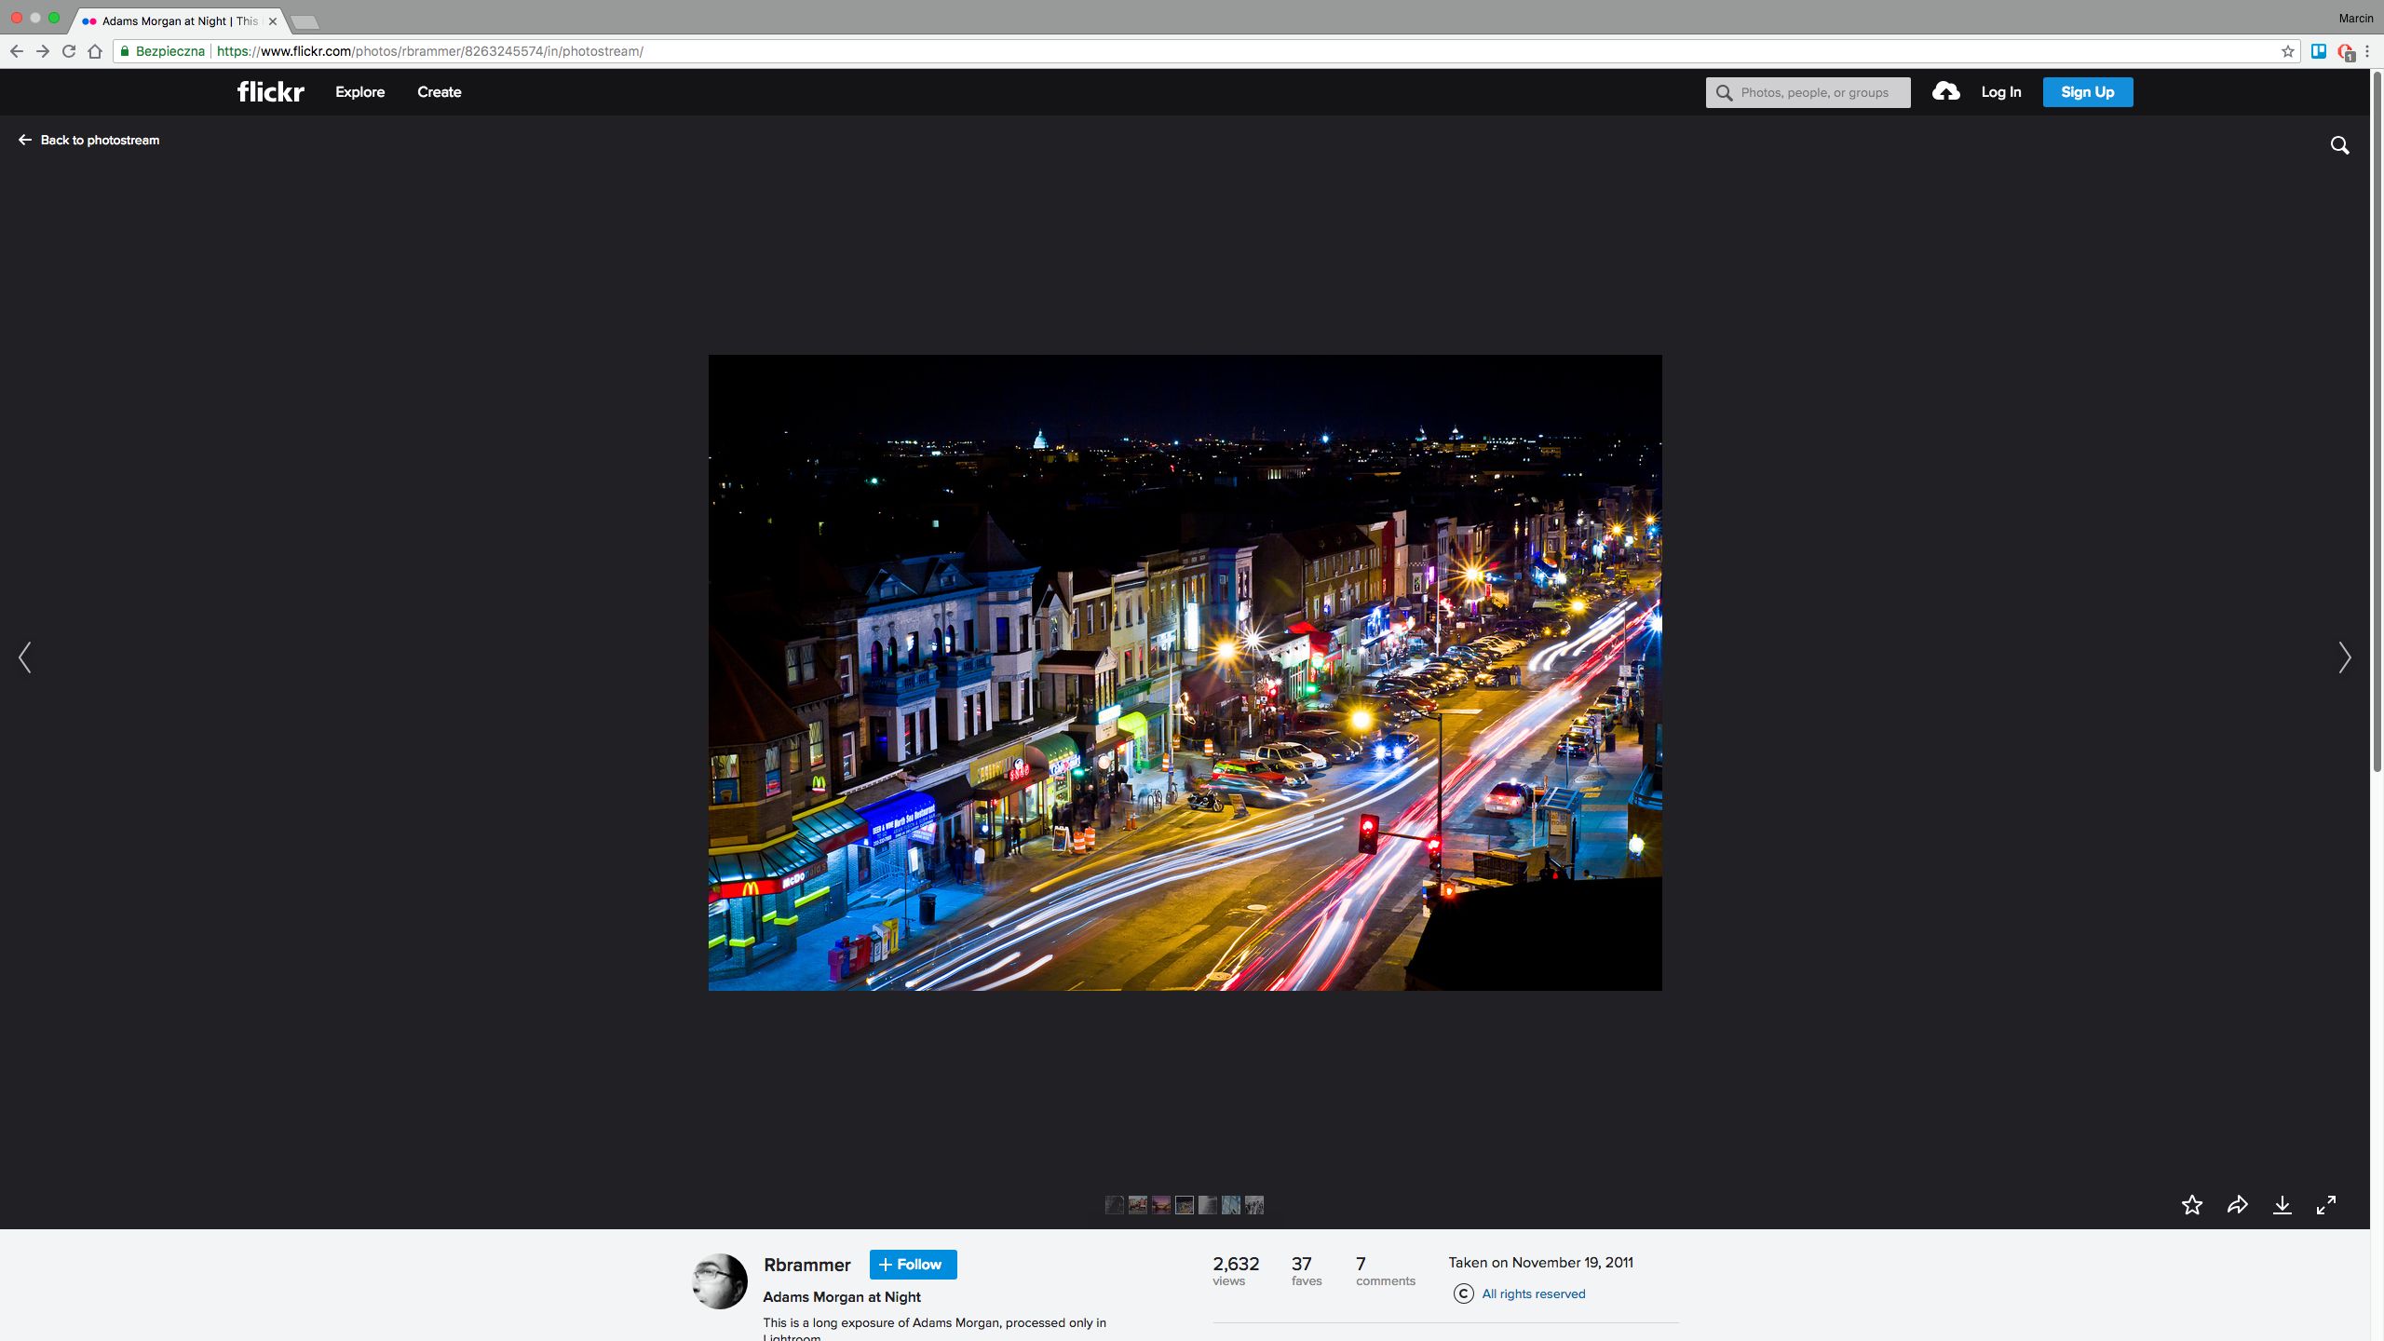The height and width of the screenshot is (1341, 2384).
Task: Click the Flickr logo
Action: tap(270, 91)
